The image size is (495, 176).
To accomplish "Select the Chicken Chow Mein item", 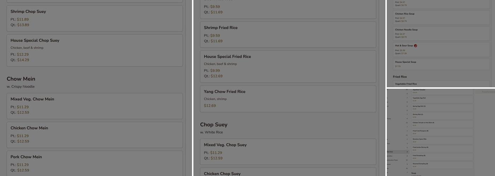I will click(x=95, y=135).
